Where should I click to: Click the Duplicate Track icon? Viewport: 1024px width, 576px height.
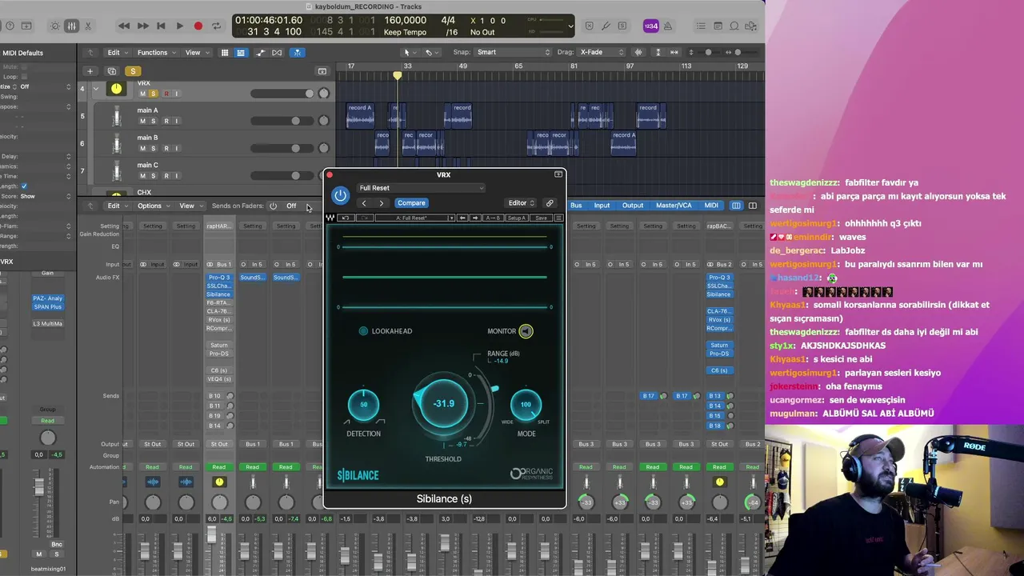pos(112,71)
